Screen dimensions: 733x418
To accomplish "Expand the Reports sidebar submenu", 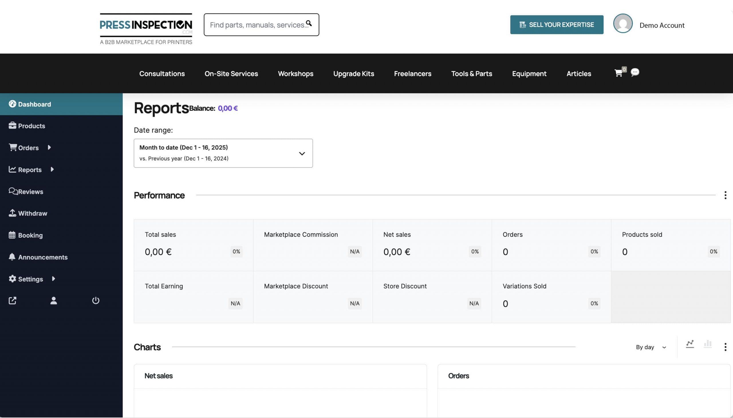I will [x=52, y=169].
